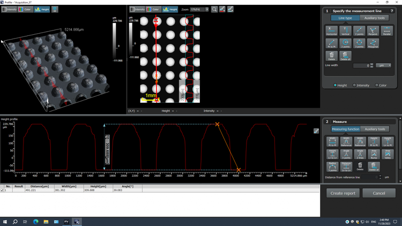Select the Height radio button
The width and height of the screenshot is (402, 226).
pyautogui.click(x=336, y=85)
